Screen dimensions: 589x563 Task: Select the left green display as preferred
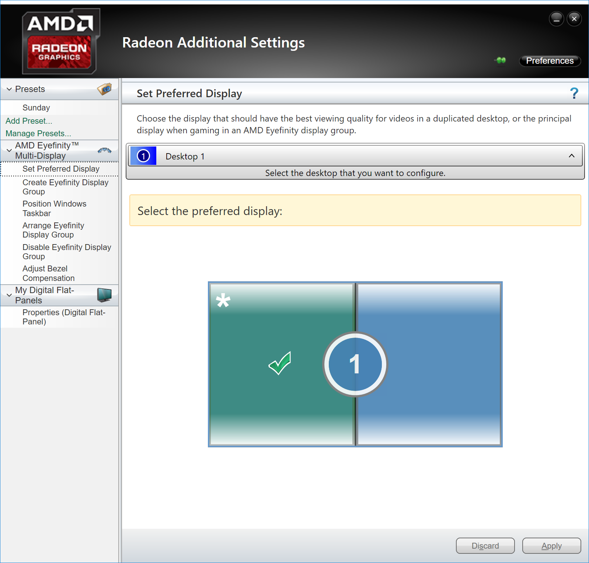282,364
